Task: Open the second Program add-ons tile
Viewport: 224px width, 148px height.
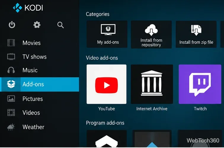Action: 152,139
